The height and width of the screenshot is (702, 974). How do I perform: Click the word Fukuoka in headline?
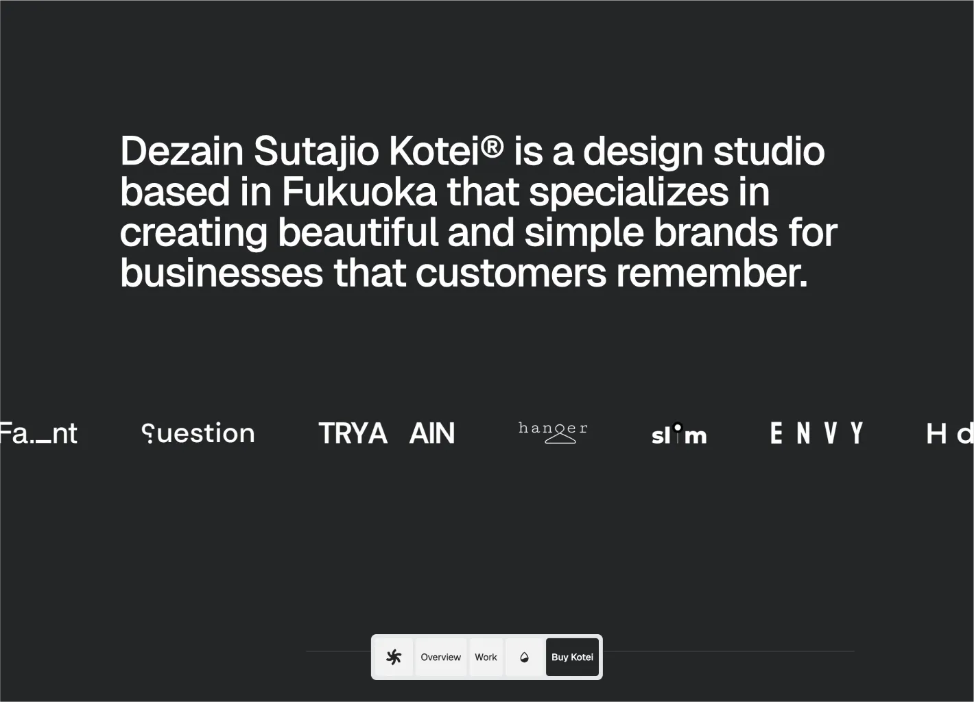coord(359,192)
